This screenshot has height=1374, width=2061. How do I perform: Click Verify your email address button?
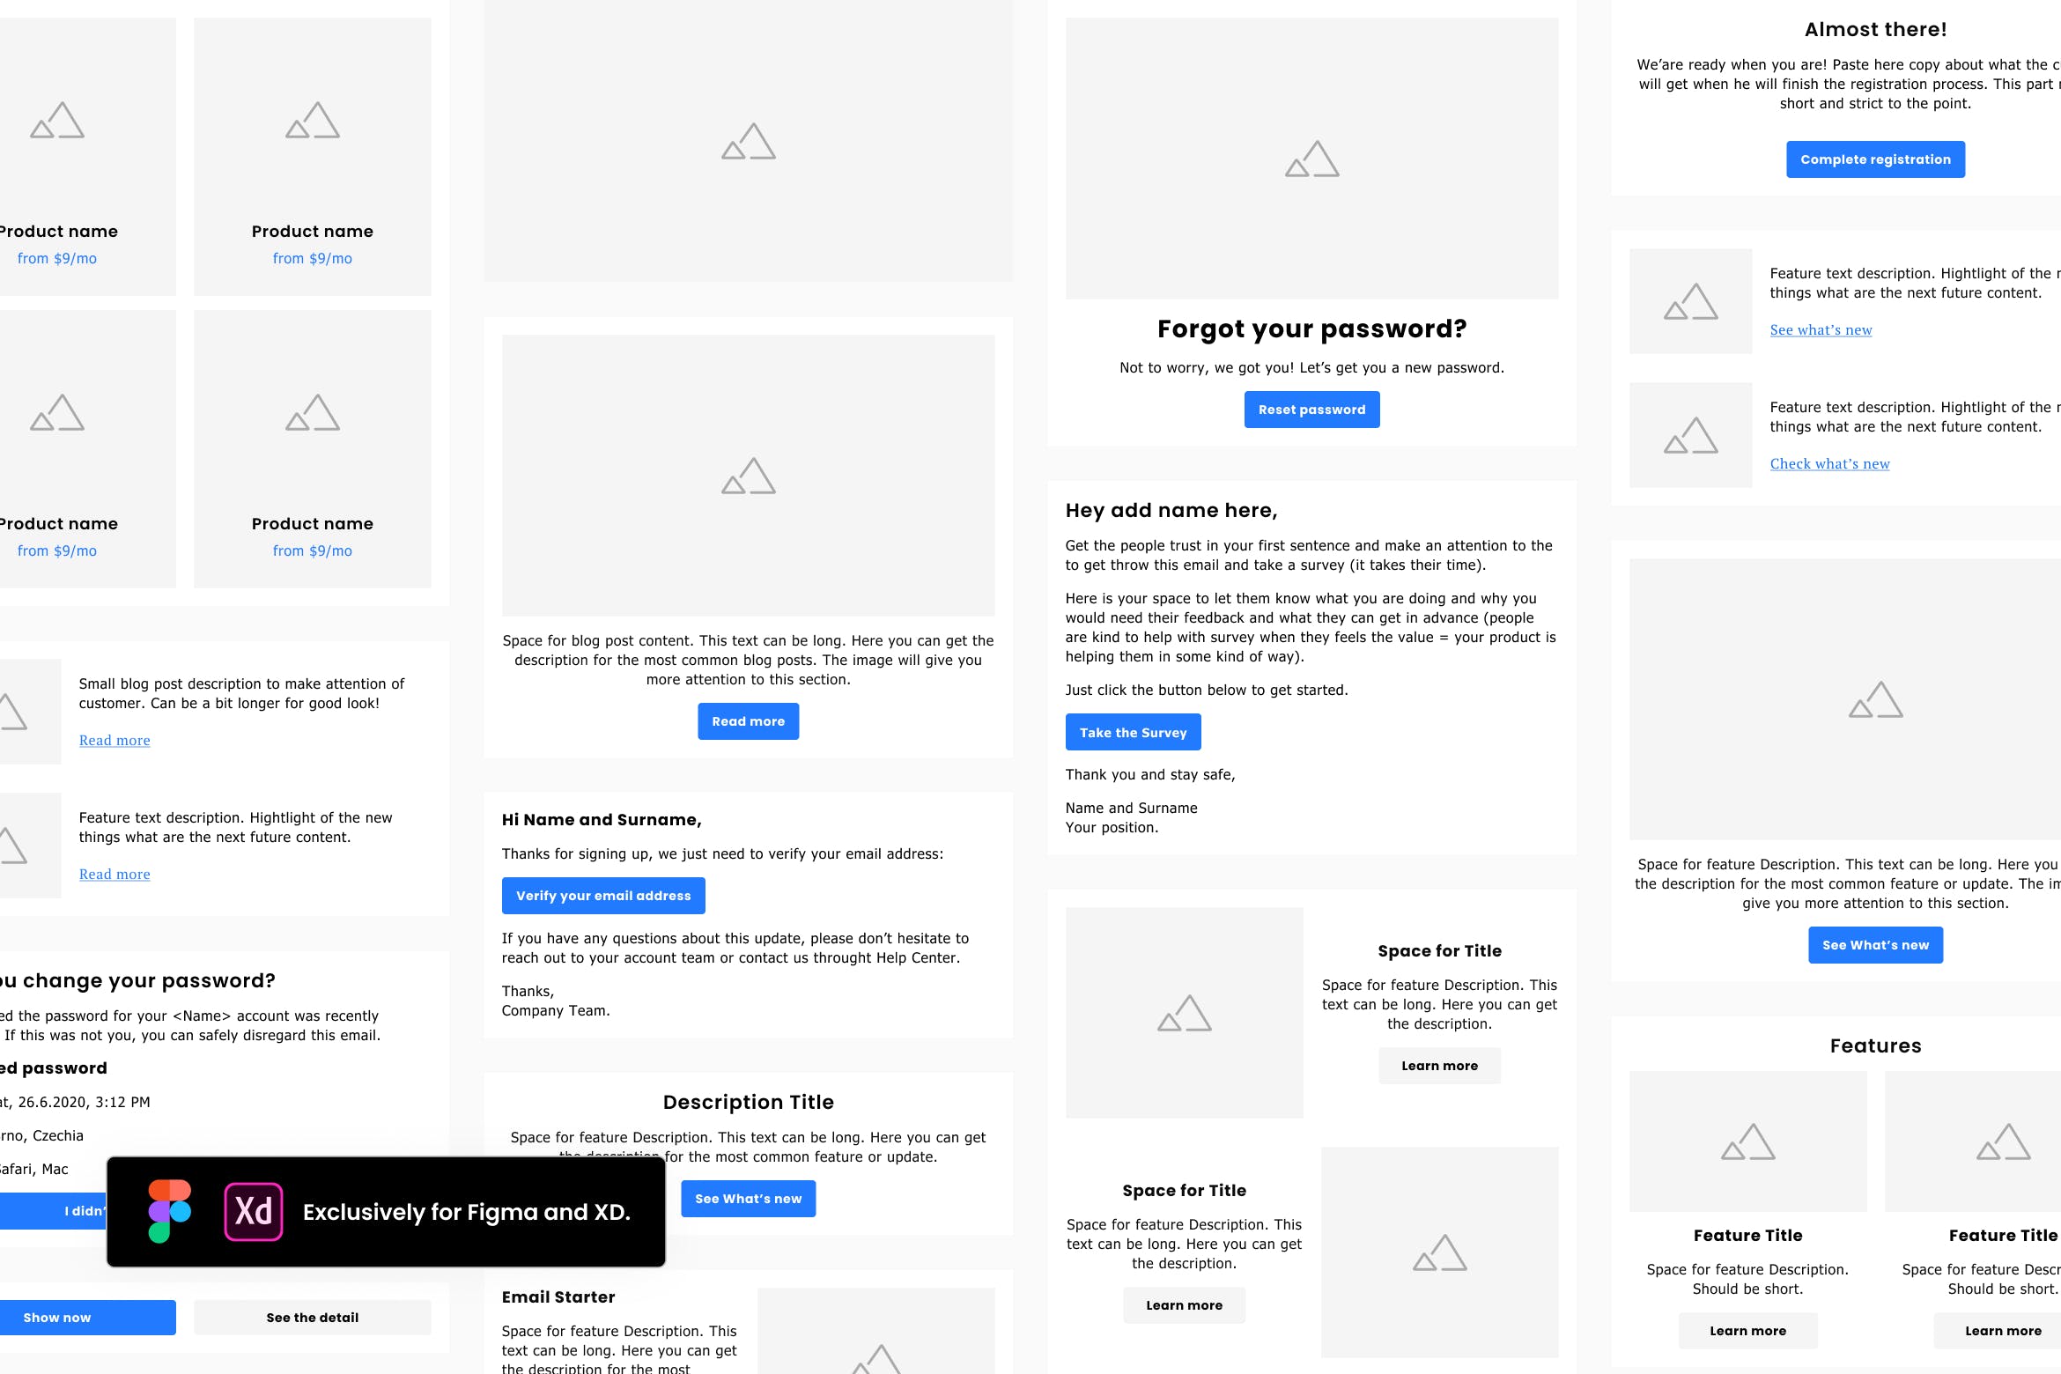[x=603, y=896]
